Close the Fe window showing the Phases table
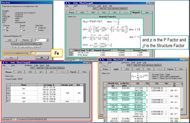The height and width of the screenshot is (123, 190). tap(90, 62)
